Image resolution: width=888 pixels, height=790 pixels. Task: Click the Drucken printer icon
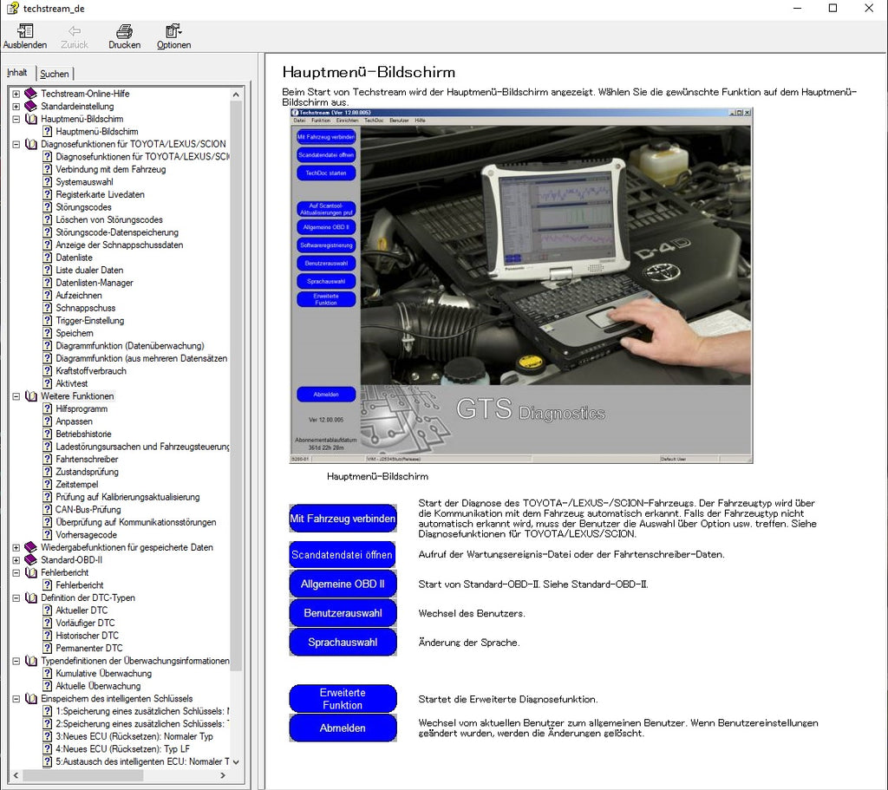point(124,30)
